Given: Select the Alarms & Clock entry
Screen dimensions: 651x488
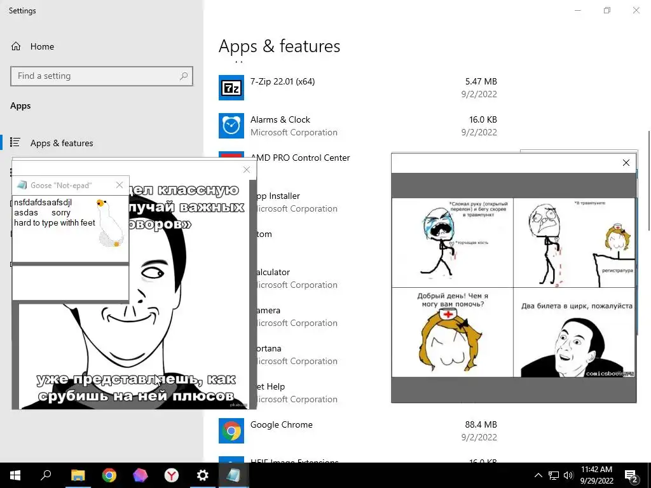Looking at the screenshot, I should 358,126.
